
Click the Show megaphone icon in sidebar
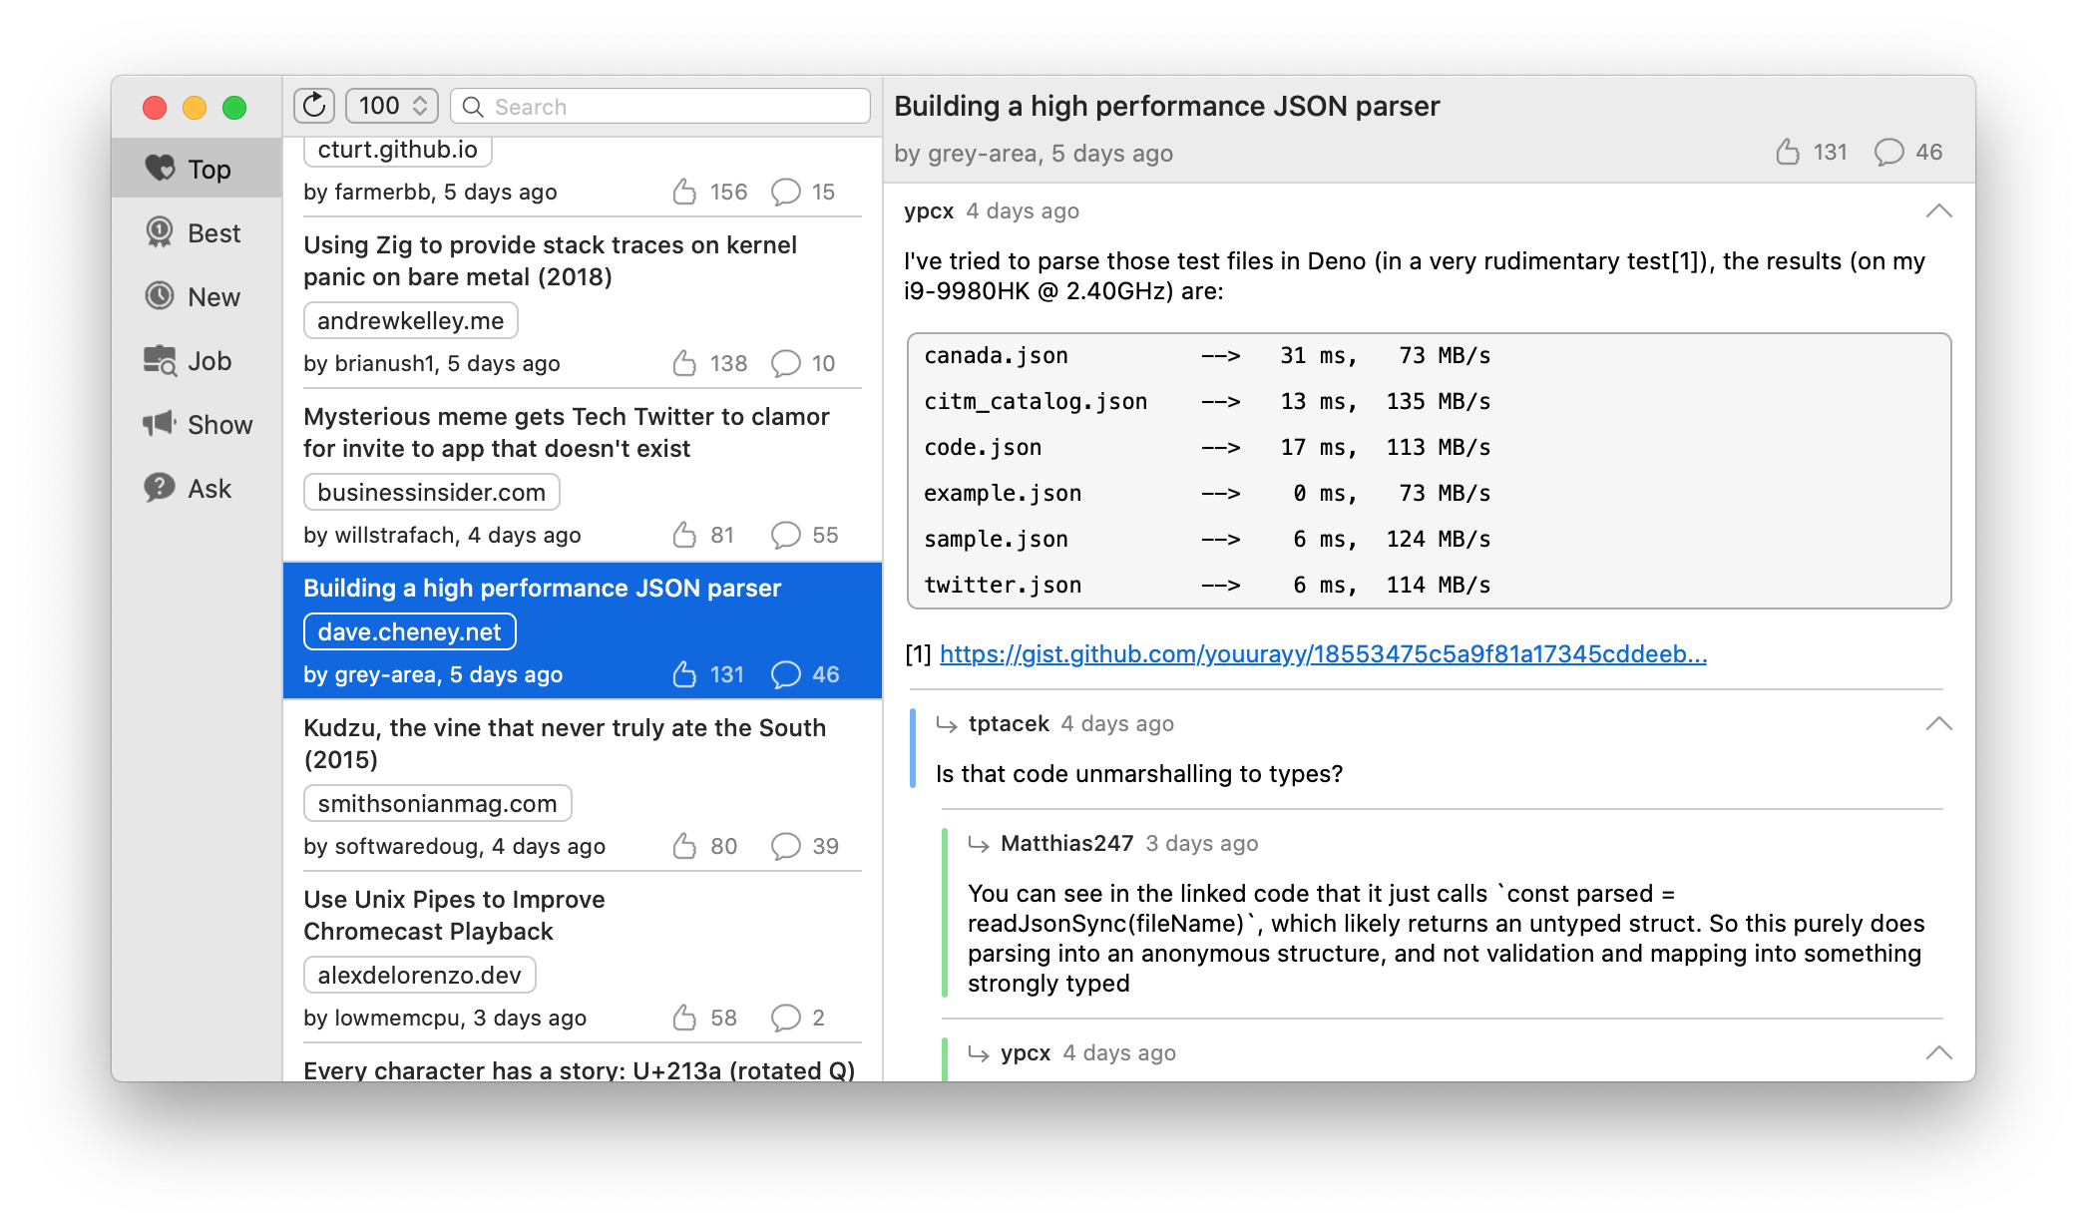coord(160,424)
